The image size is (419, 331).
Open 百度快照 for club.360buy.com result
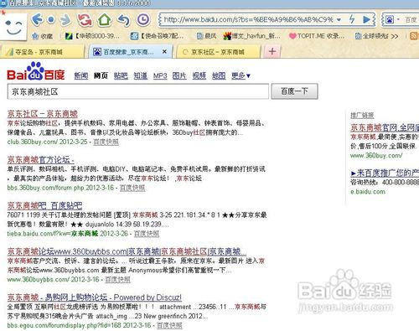(106, 142)
